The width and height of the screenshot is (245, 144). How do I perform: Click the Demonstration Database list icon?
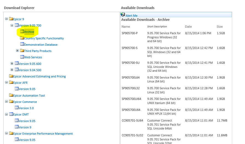pos(22,44)
